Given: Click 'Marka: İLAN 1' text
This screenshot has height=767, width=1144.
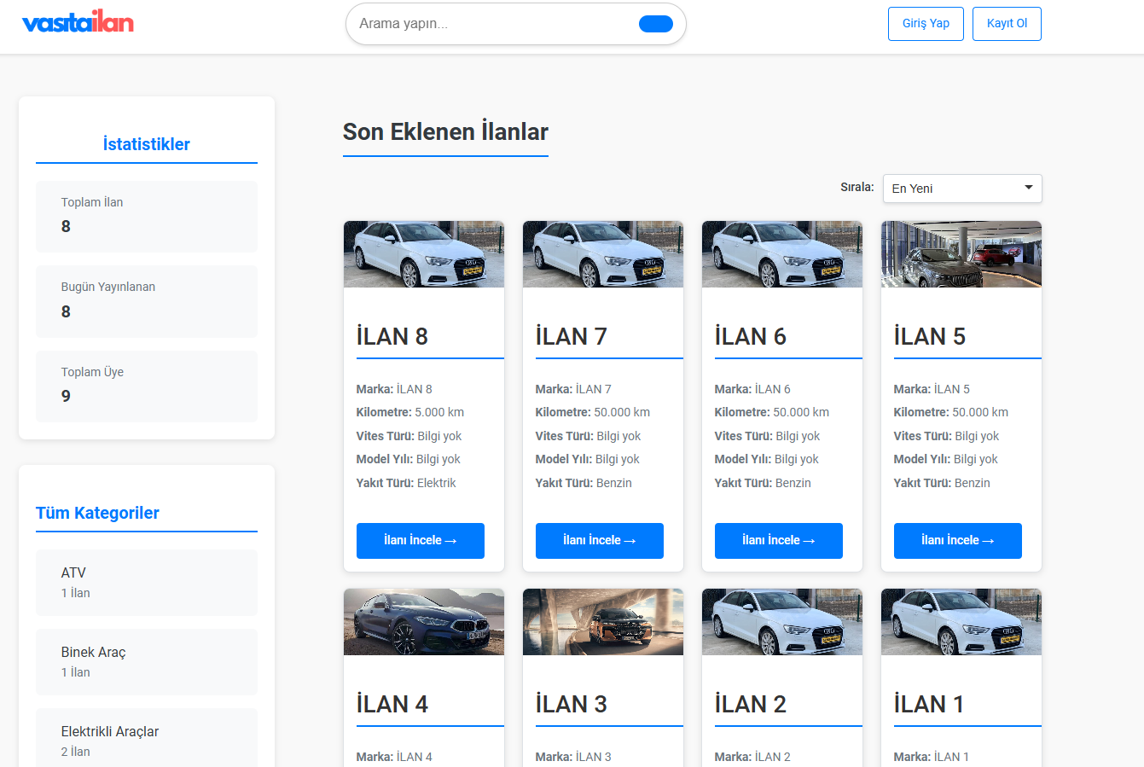Looking at the screenshot, I should [932, 757].
